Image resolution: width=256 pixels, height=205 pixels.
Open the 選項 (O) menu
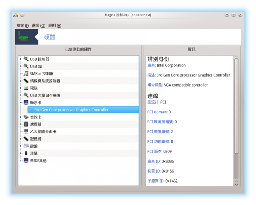(38, 26)
